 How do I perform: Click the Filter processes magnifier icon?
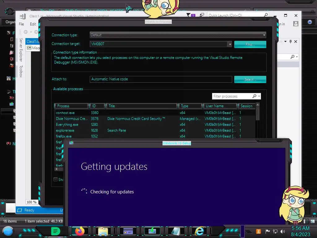(254, 96)
